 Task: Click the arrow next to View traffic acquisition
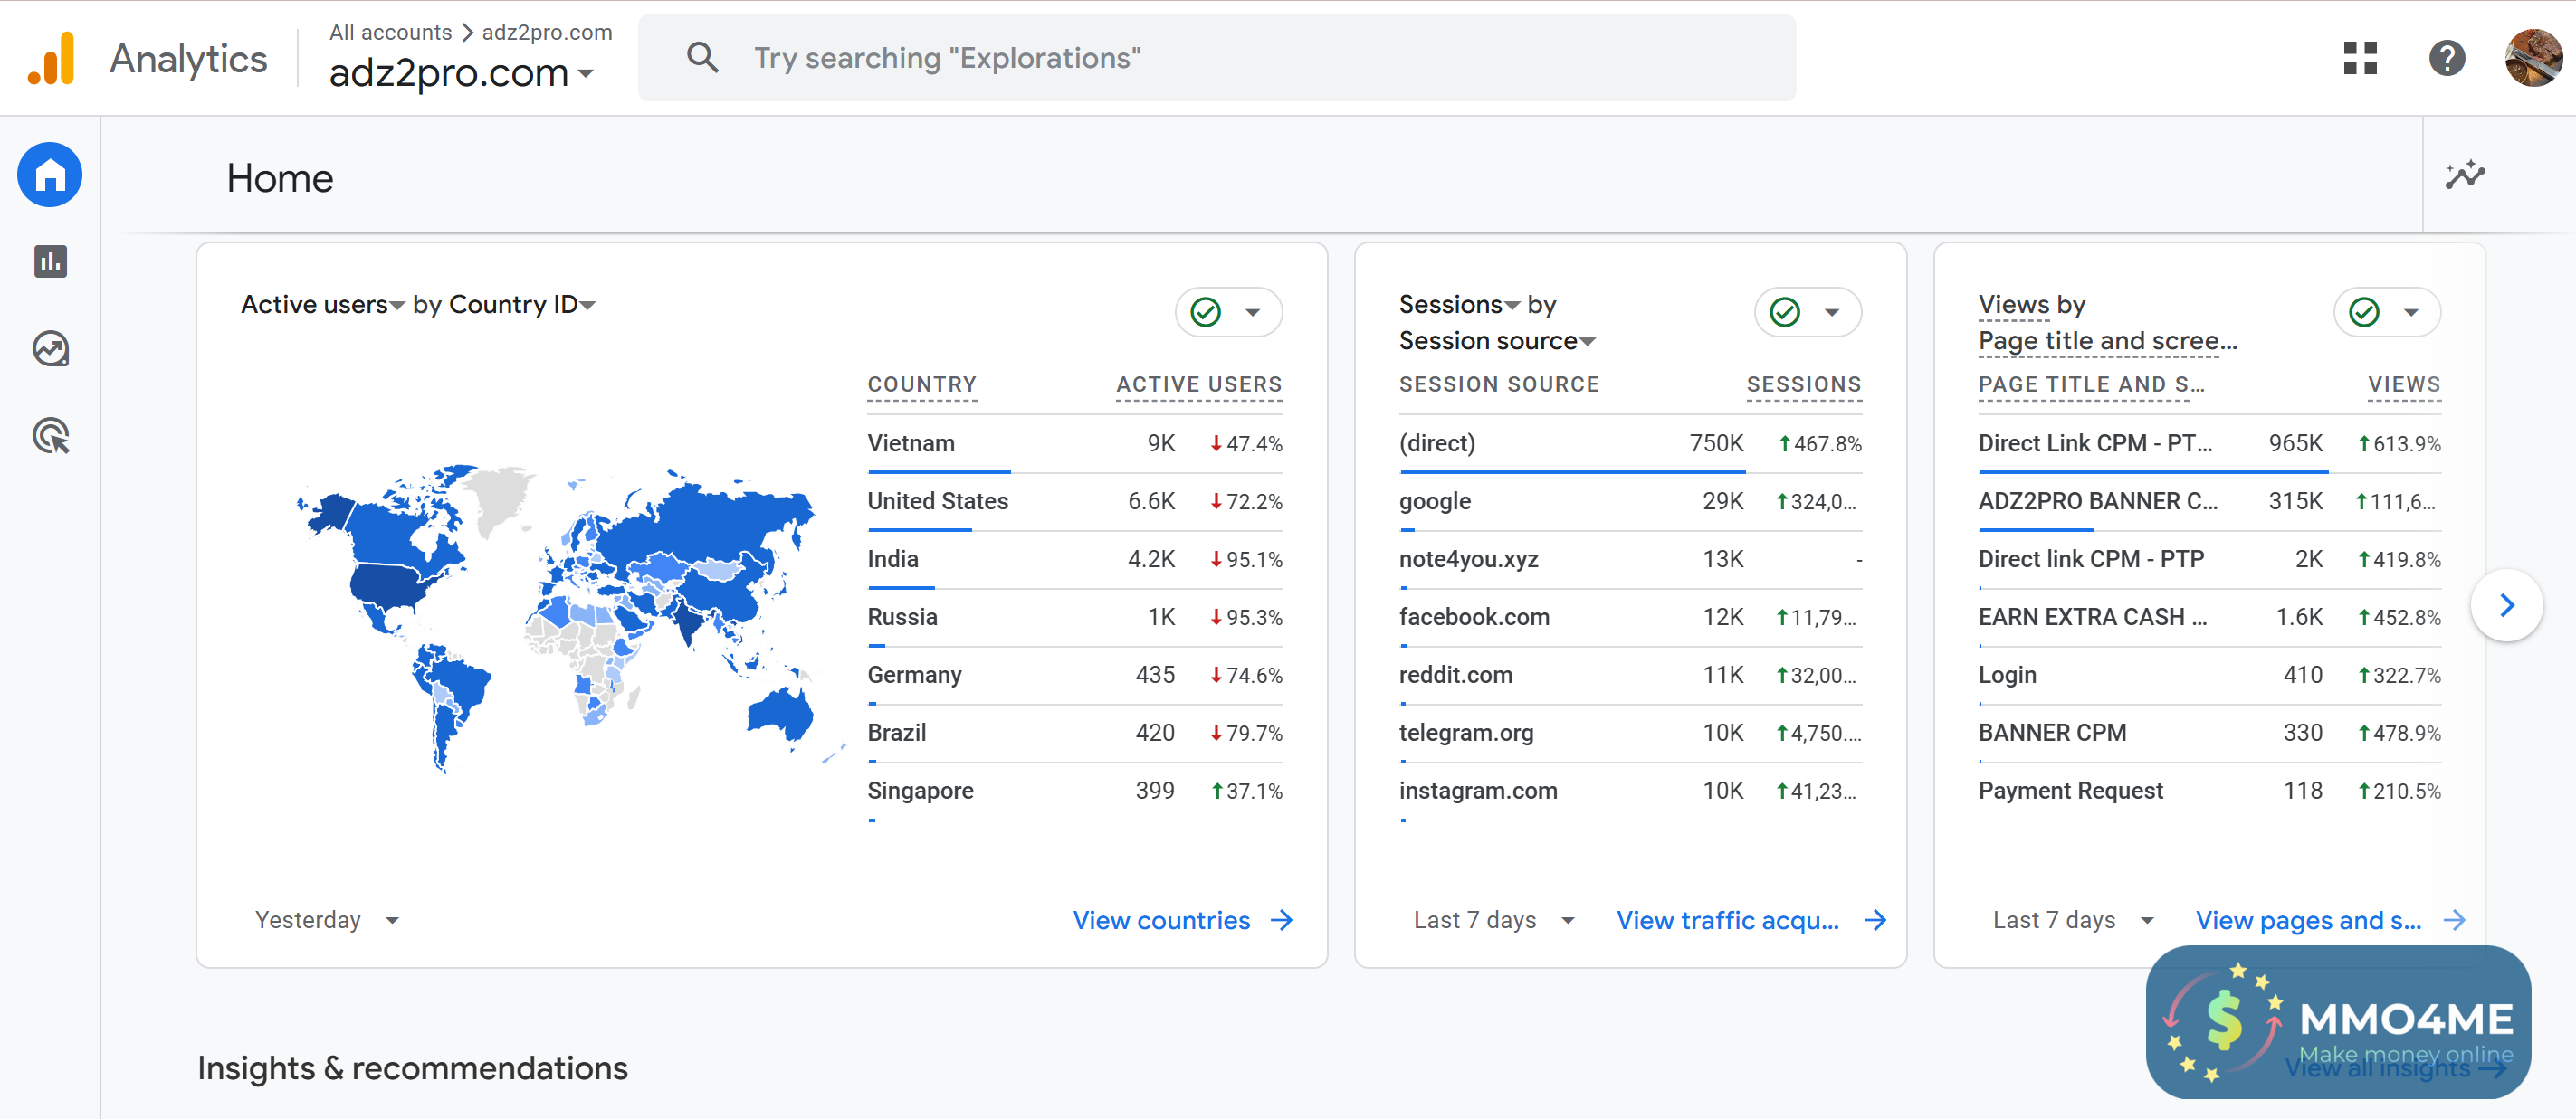(1875, 920)
